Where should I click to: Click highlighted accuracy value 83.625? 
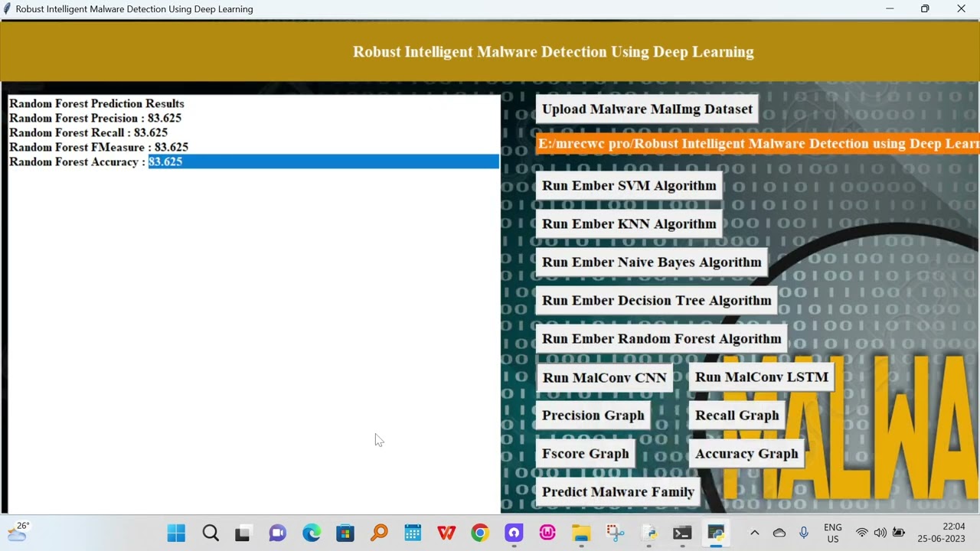click(x=165, y=161)
